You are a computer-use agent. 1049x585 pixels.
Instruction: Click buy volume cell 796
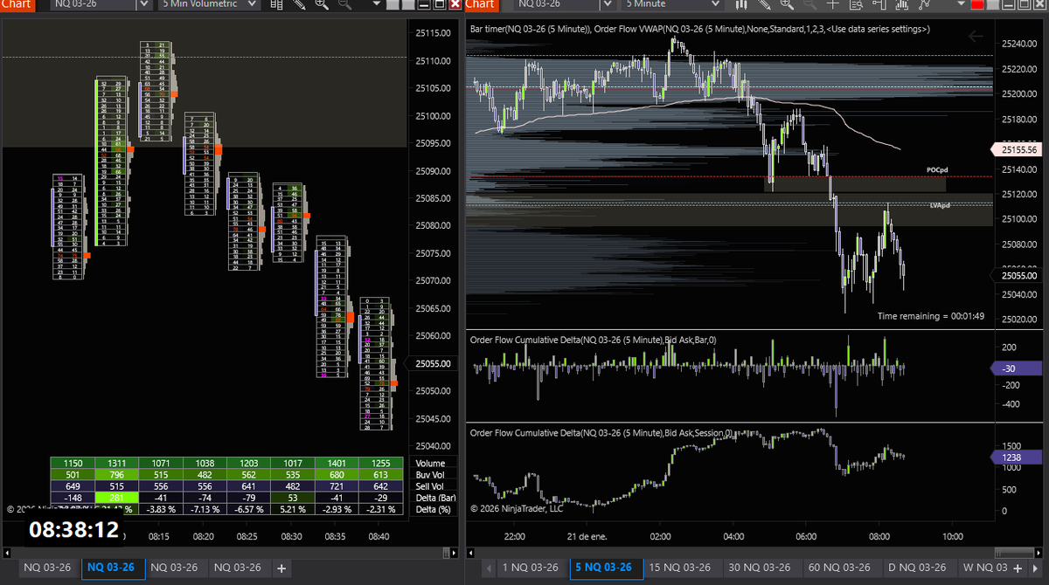click(x=116, y=474)
